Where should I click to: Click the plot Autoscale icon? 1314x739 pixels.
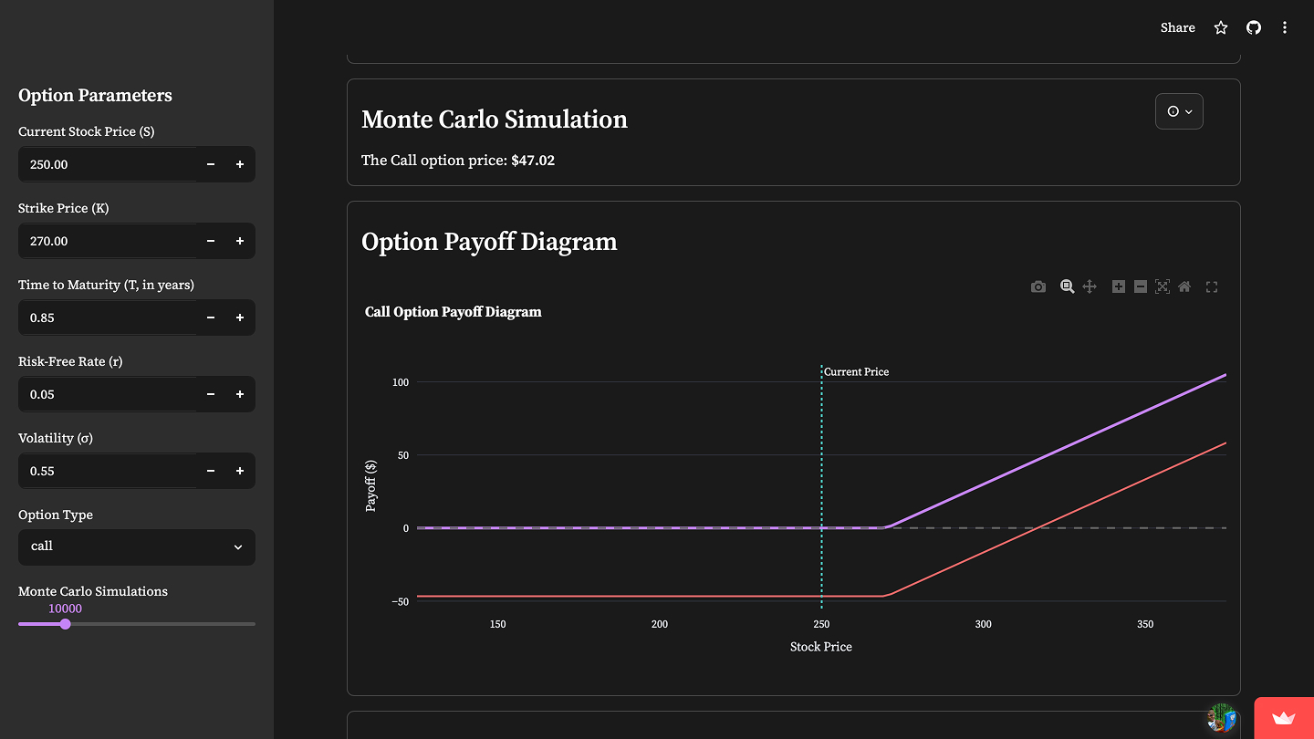click(x=1163, y=286)
